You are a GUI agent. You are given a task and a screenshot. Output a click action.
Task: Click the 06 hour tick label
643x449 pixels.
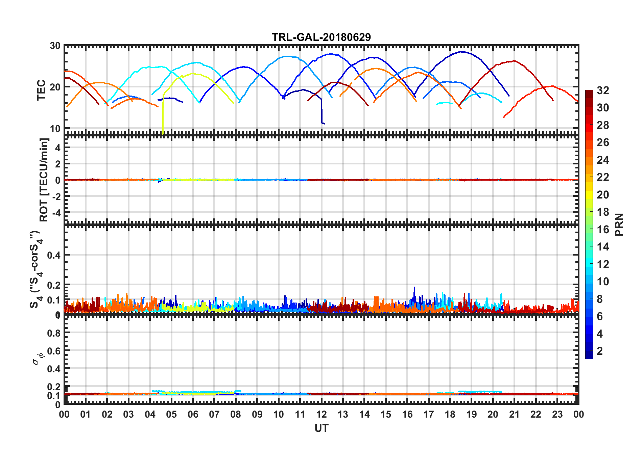[193, 414]
